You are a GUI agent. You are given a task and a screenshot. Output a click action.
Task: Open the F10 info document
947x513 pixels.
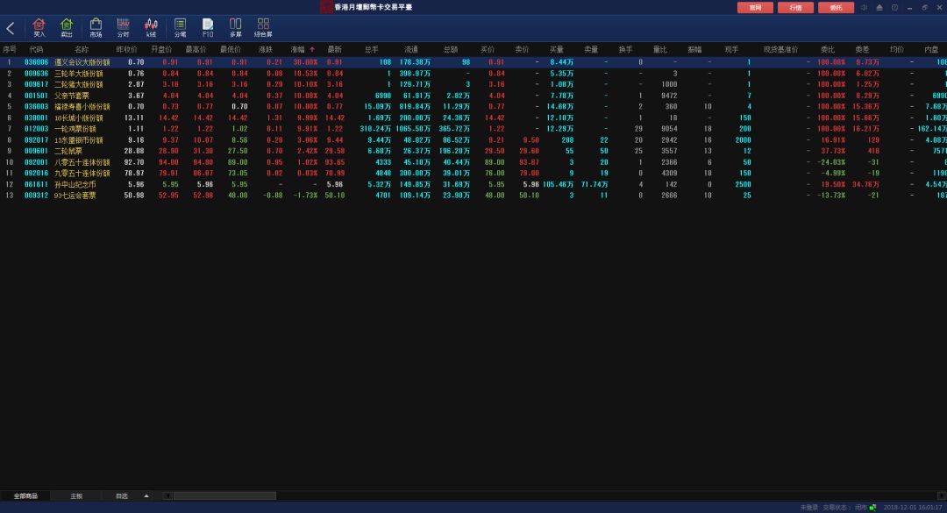(x=208, y=28)
